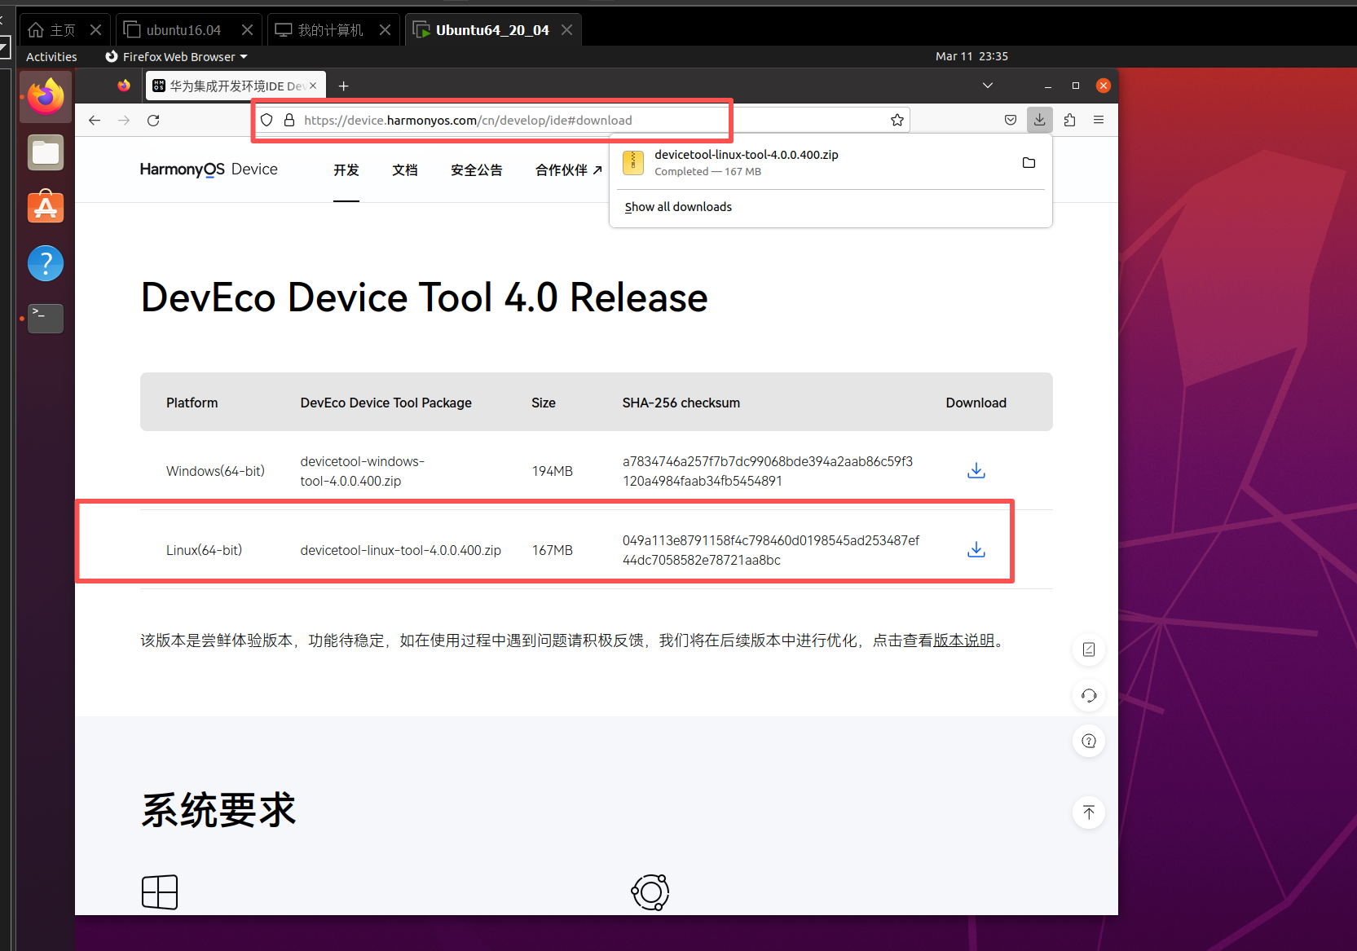Screen dimensions: 1357x951
Task: Open the Firefox hamburger menu
Action: [x=1099, y=120]
